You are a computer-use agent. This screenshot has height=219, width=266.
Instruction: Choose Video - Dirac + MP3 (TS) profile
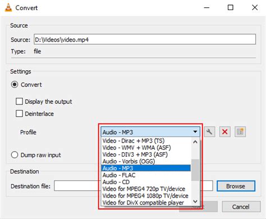pyautogui.click(x=146, y=141)
